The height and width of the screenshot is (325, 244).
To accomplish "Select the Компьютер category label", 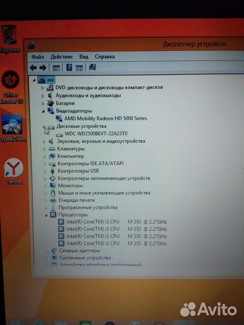I will pyautogui.click(x=70, y=156).
